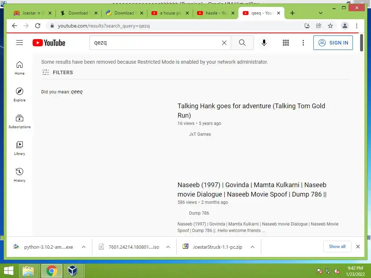Screen dimensions: 371x278
Task: Open a new Chrome tab
Action: pyautogui.click(x=292, y=13)
